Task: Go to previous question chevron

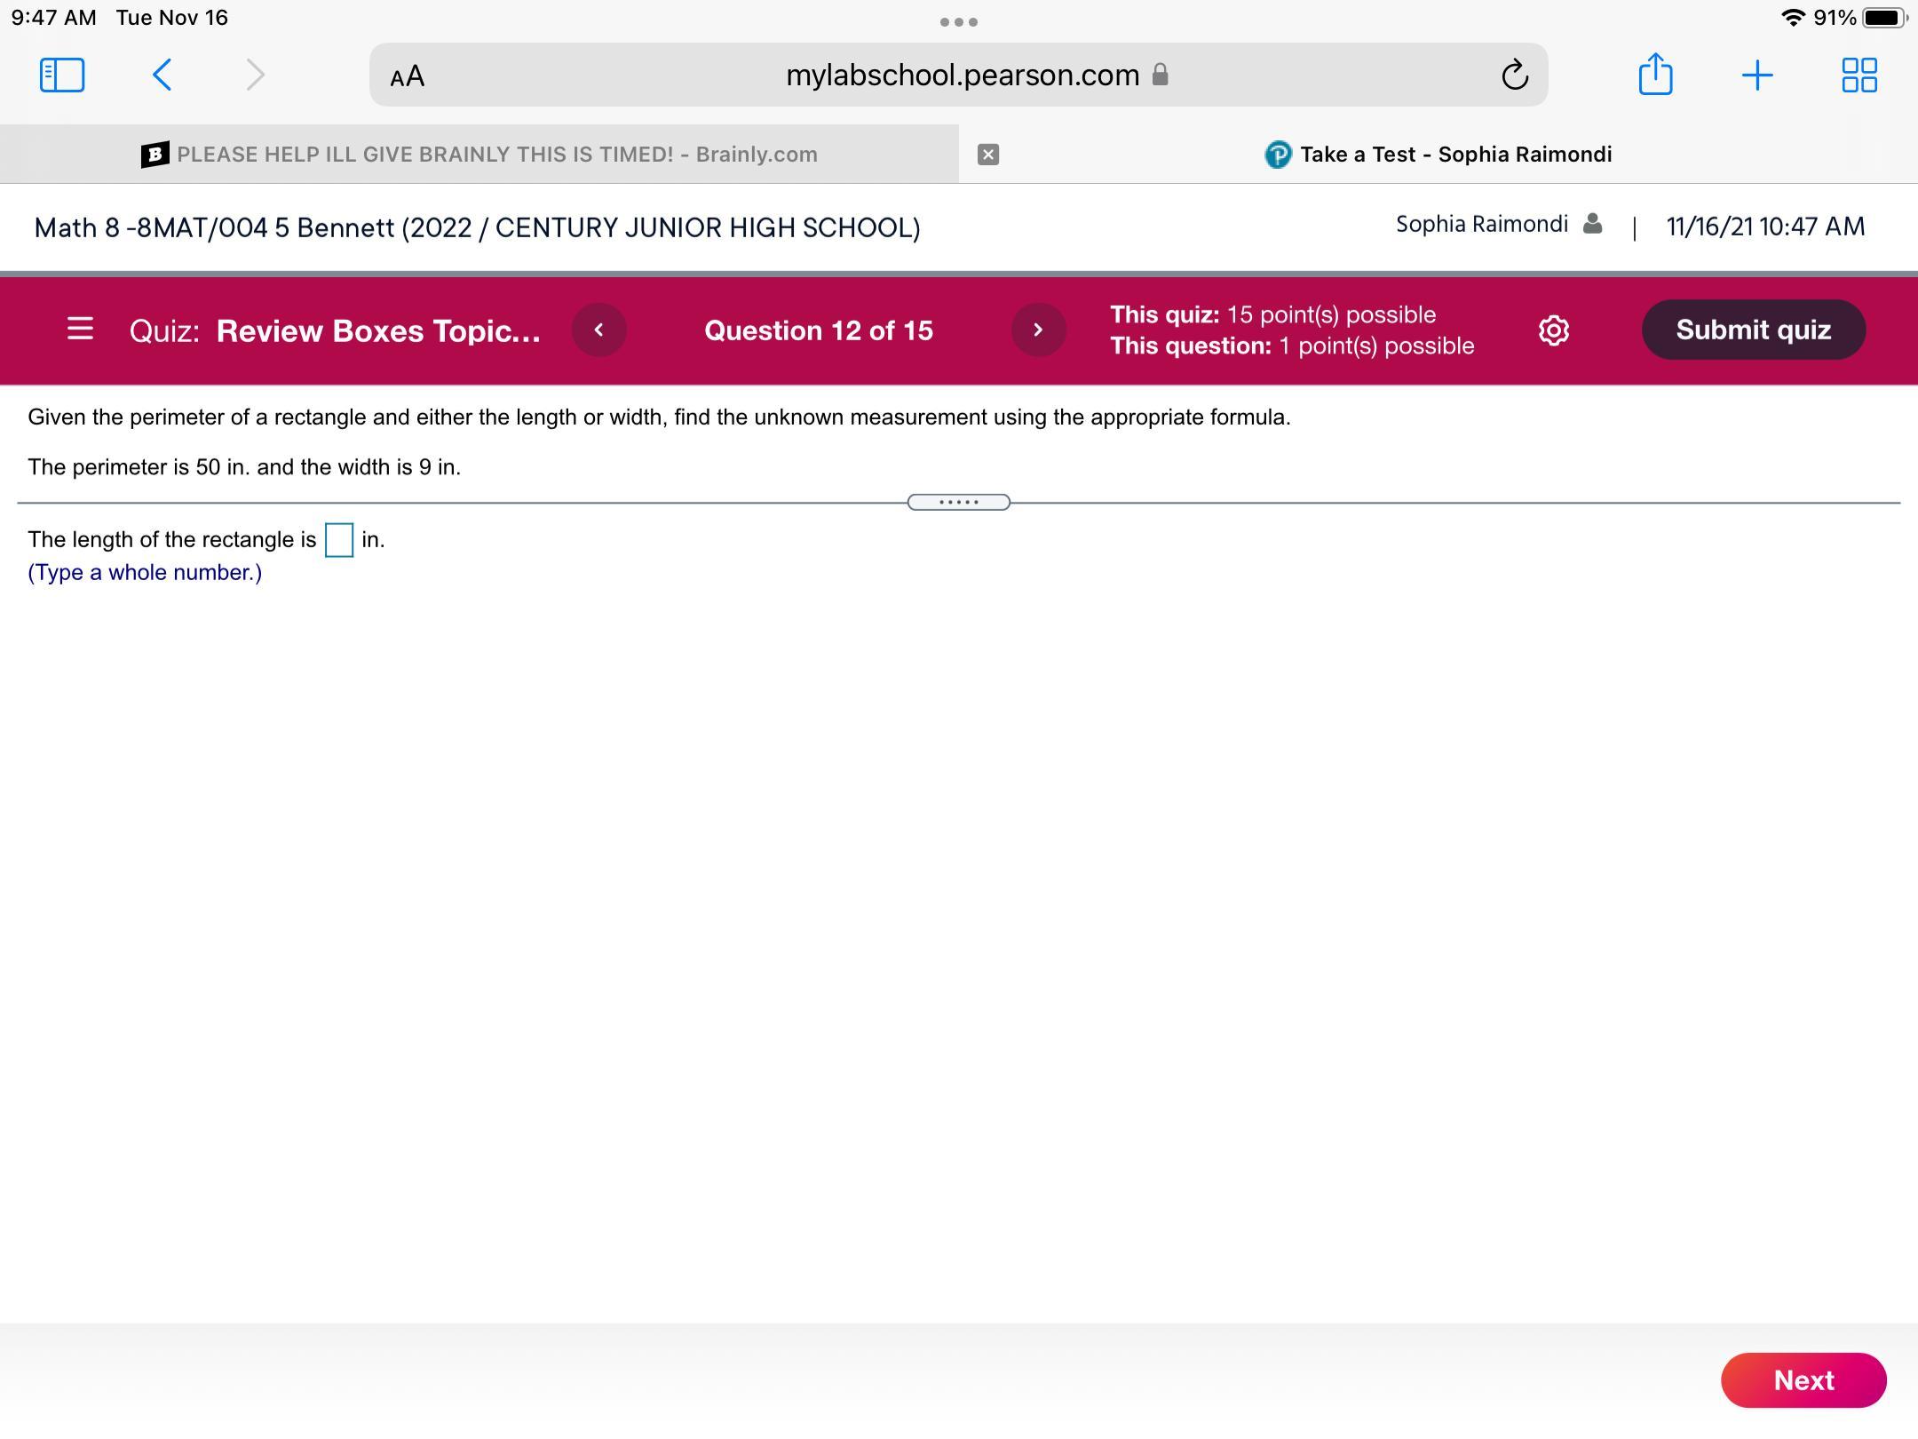Action: [599, 330]
